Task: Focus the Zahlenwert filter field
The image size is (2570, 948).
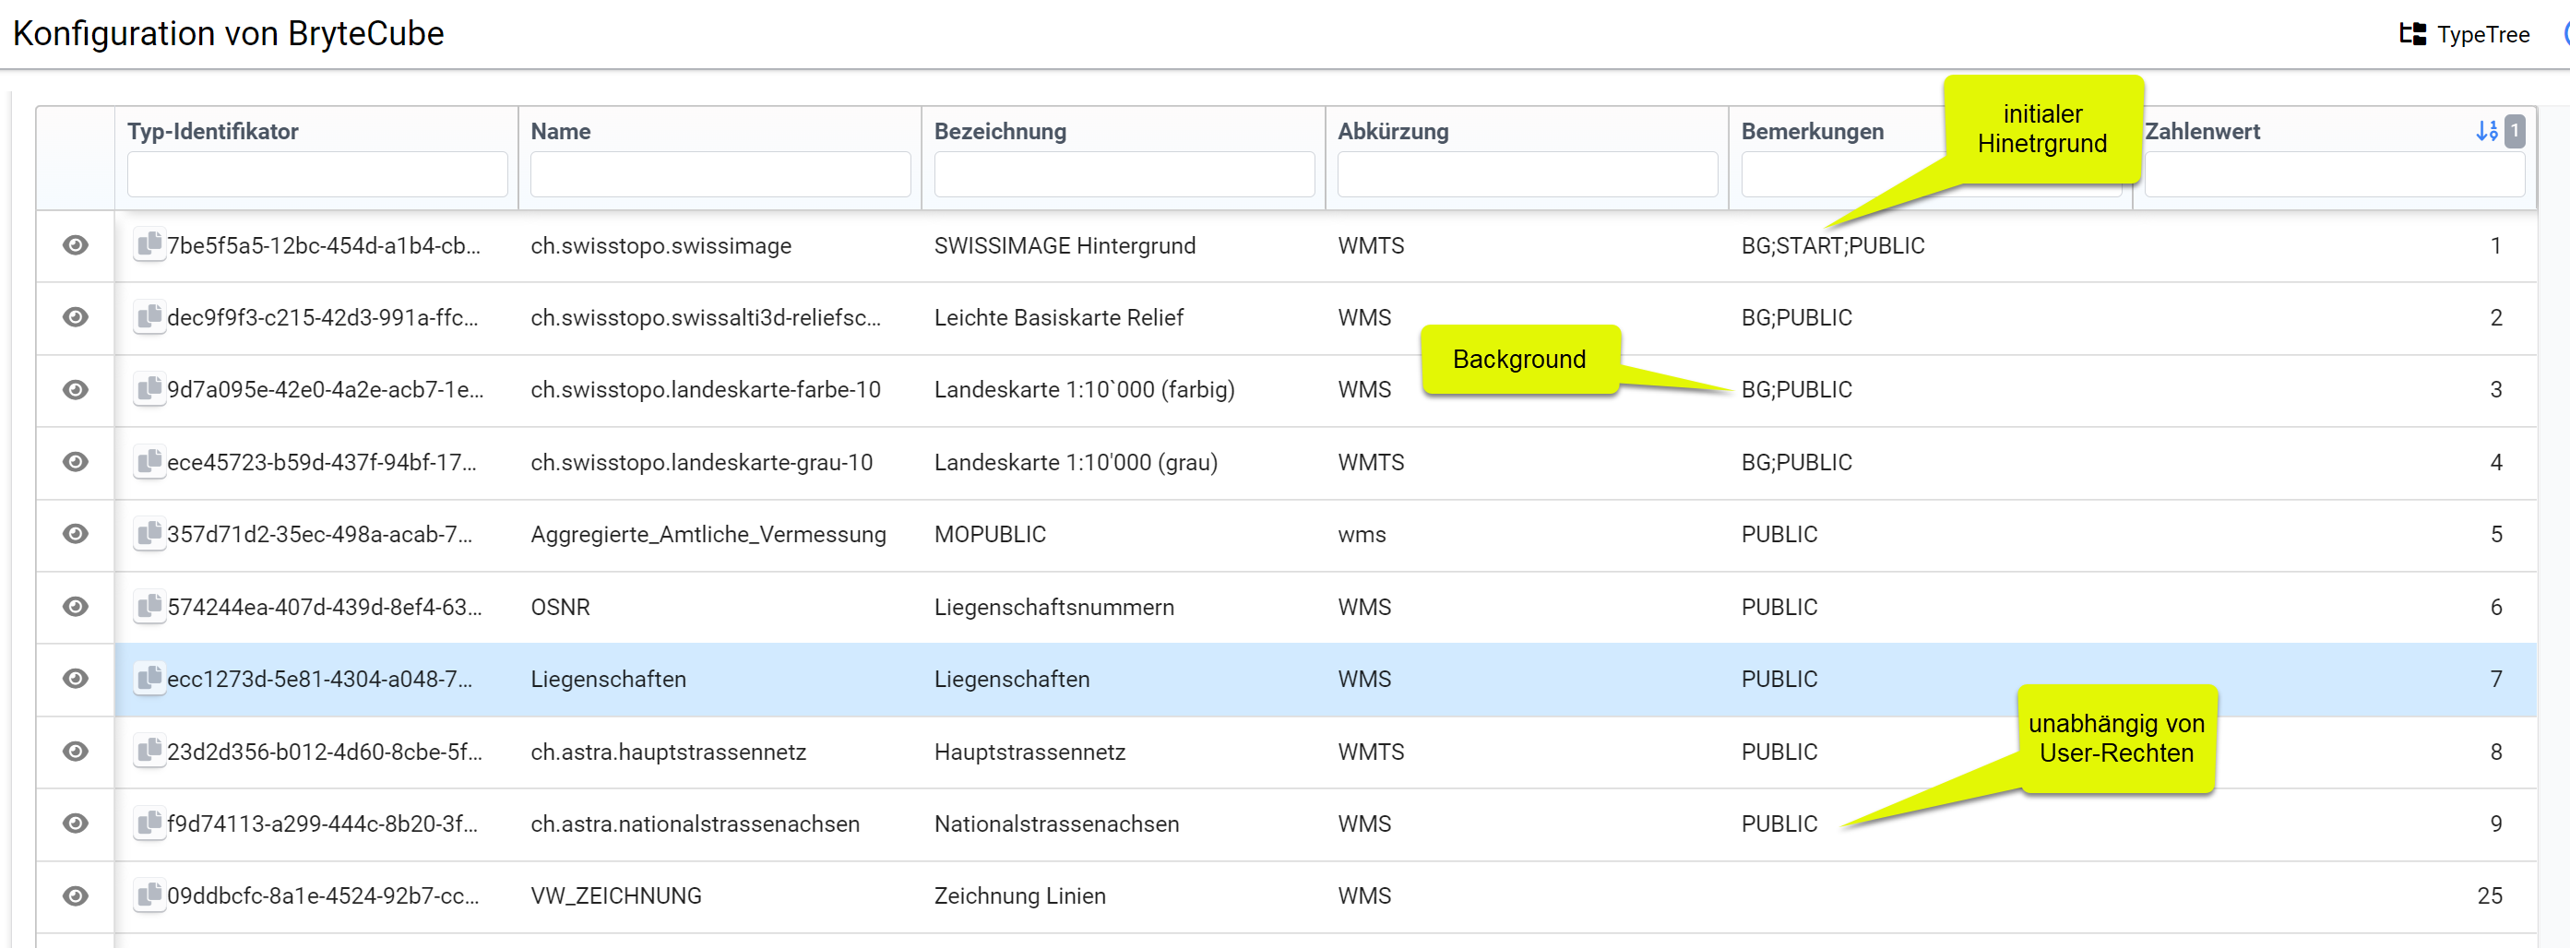Action: [x=2335, y=174]
